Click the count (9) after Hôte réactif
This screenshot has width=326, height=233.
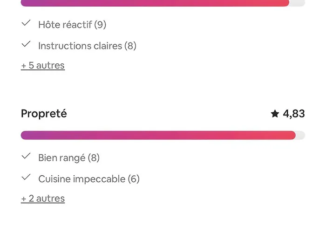[x=100, y=24]
